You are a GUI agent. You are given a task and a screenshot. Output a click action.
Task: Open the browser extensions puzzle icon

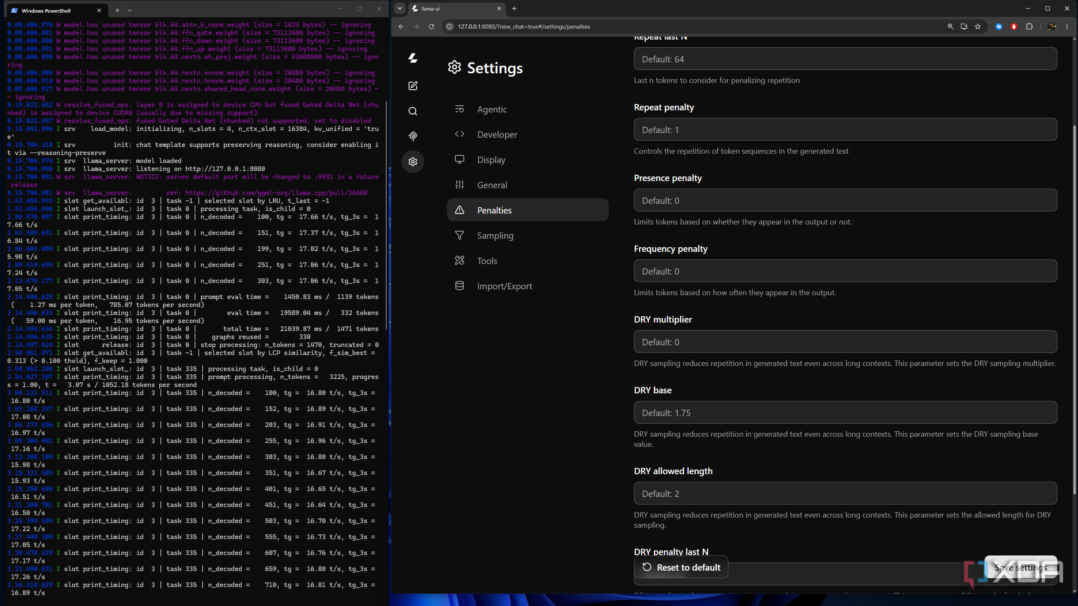coord(1029,27)
